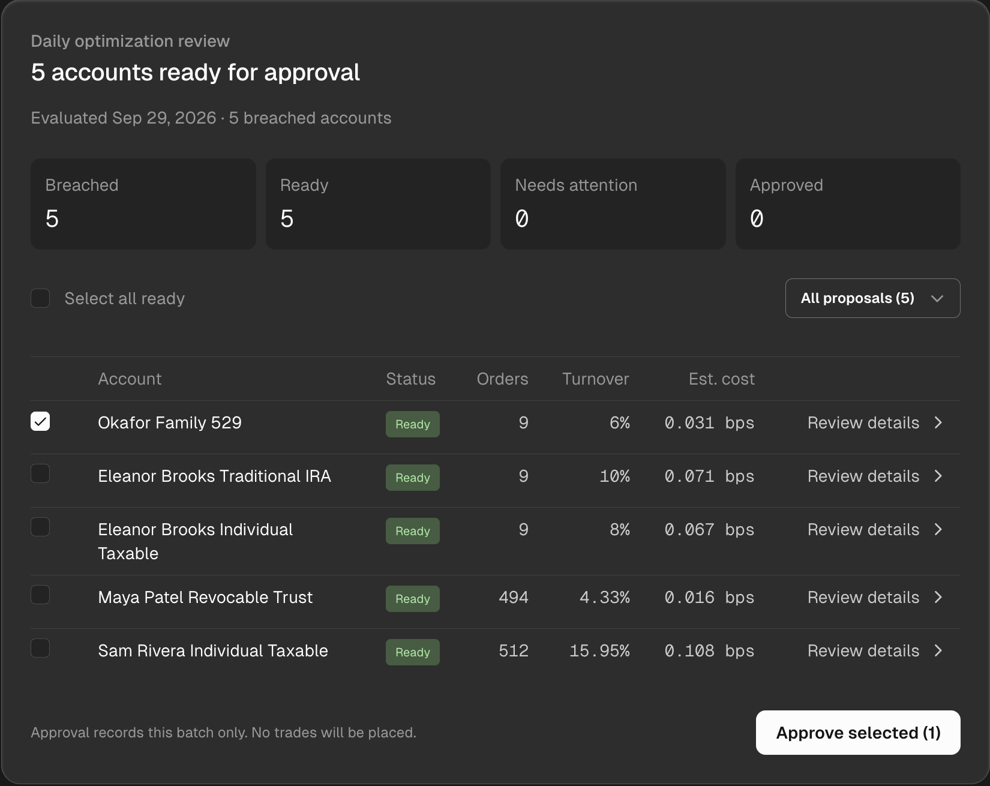
Task: Click the 6% turnover value
Action: pos(620,423)
